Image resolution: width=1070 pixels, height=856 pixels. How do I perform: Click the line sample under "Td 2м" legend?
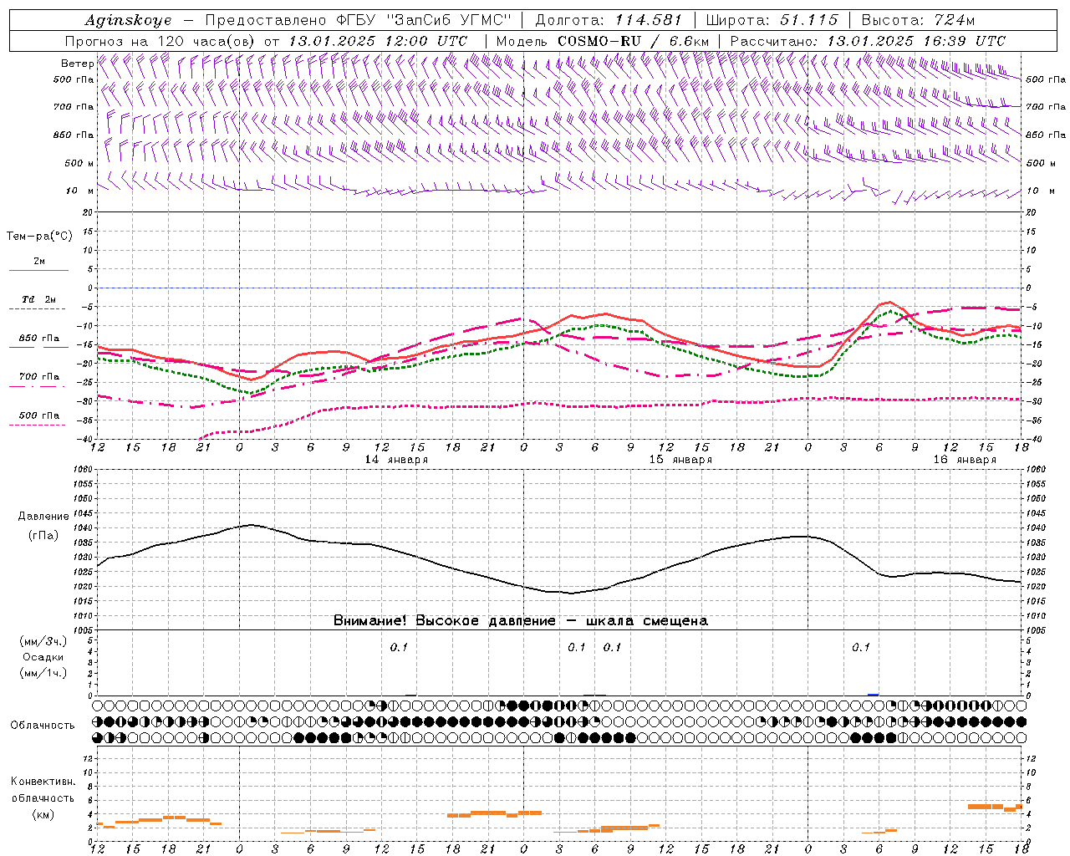click(38, 309)
